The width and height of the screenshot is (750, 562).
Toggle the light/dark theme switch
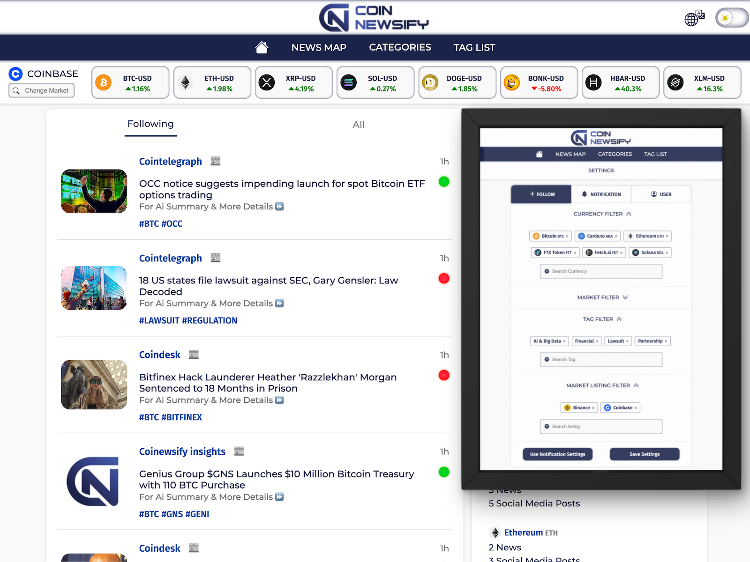coord(731,18)
